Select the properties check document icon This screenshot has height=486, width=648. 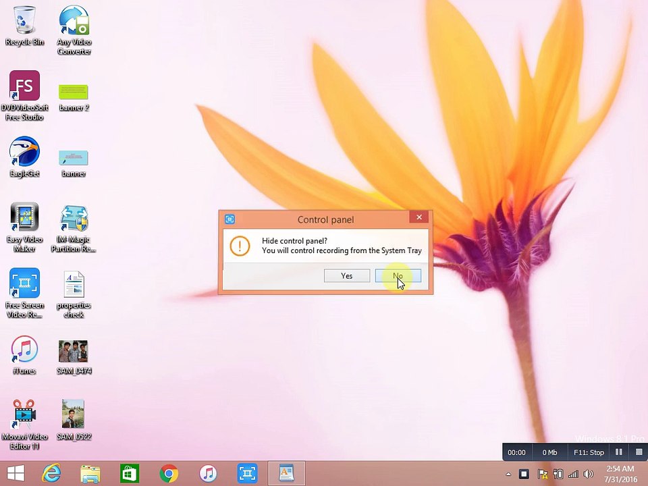tap(74, 294)
